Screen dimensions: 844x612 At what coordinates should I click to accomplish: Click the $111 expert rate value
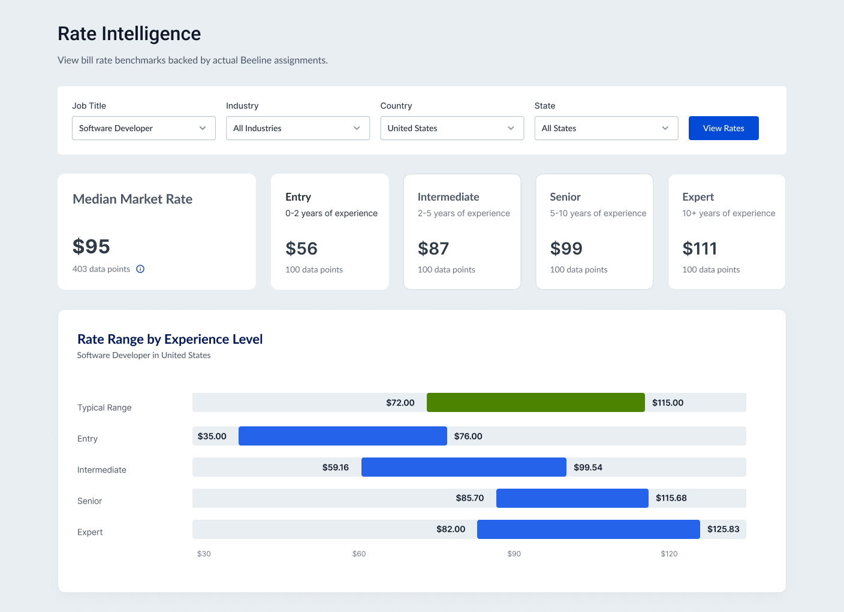coord(700,249)
